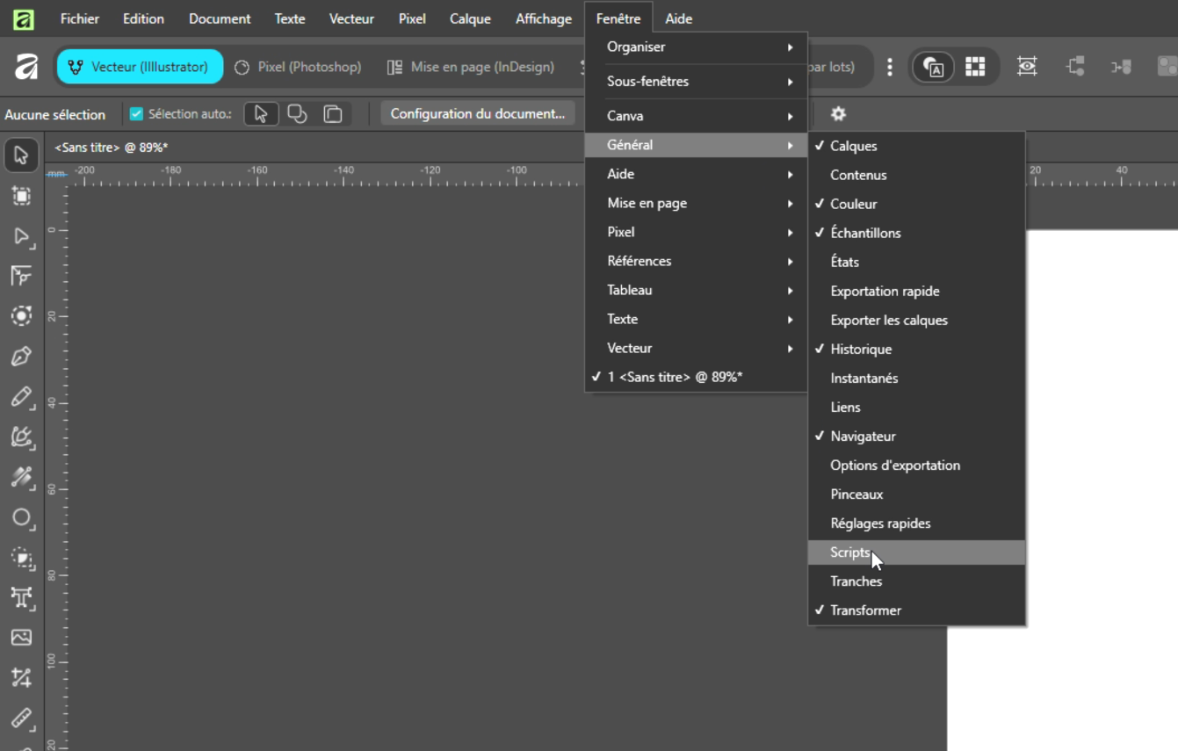Select the Place Image tool icon
The height and width of the screenshot is (751, 1178).
22,638
